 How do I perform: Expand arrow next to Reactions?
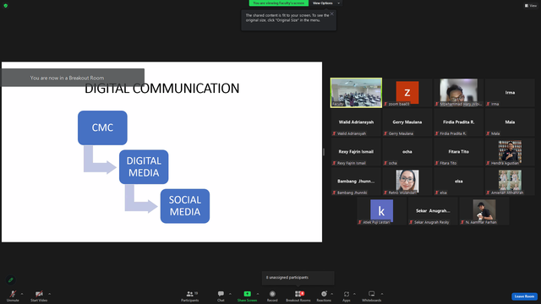tap(332, 294)
